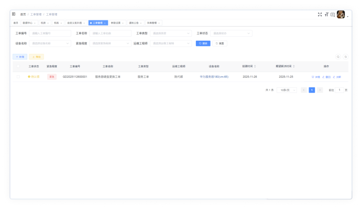Screen dimensions: 362x209
Task: Open the 设备名称 dropdown
Action: [x=50, y=43]
